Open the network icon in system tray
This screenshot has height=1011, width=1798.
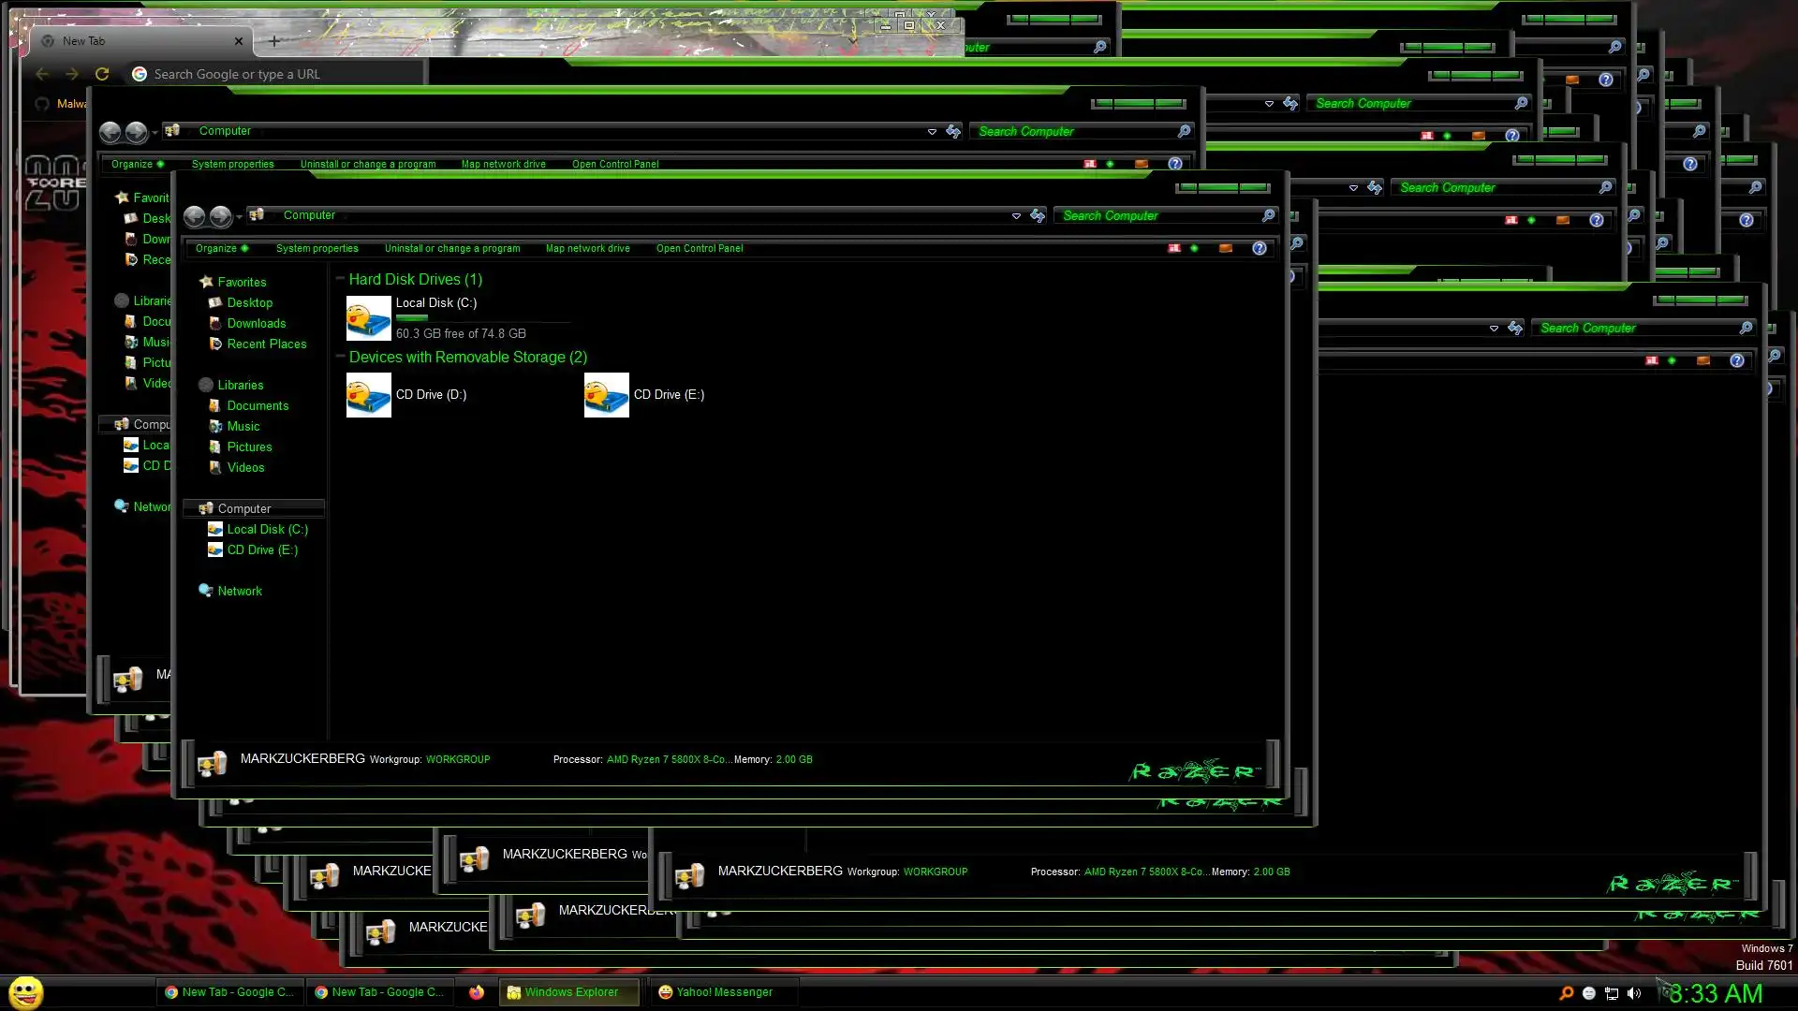point(1612,993)
